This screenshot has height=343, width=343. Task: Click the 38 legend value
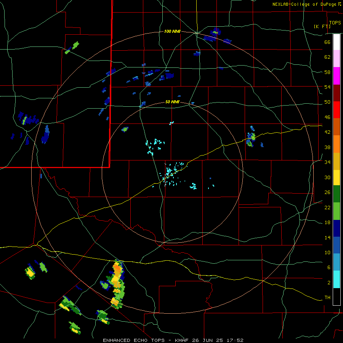tap(327, 147)
